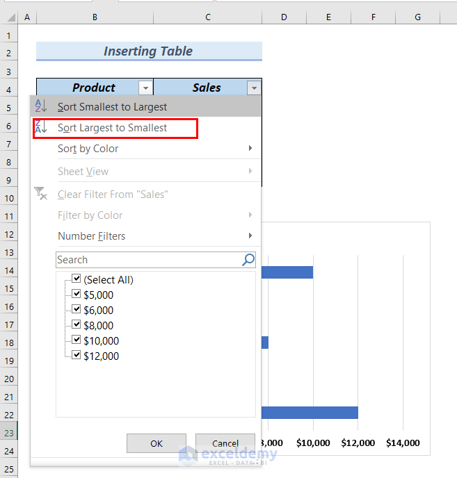The width and height of the screenshot is (457, 478).
Task: Click the clear filter funnel icon
Action: [x=40, y=194]
